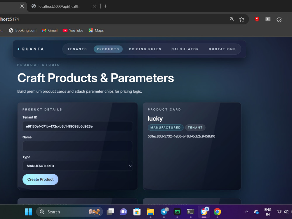Image resolution: width=292 pixels, height=219 pixels.
Task: Open a new browser tab
Action: point(105,6)
